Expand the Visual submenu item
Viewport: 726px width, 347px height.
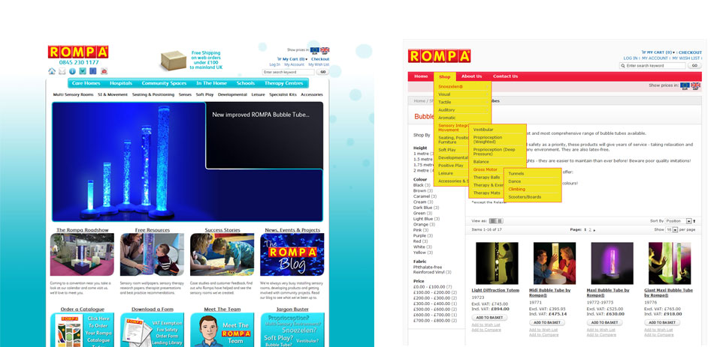pos(462,94)
